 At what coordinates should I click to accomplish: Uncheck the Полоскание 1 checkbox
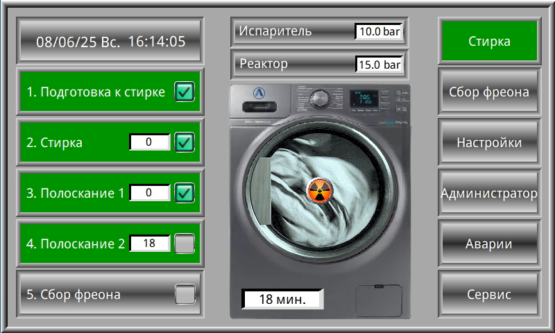(x=184, y=193)
